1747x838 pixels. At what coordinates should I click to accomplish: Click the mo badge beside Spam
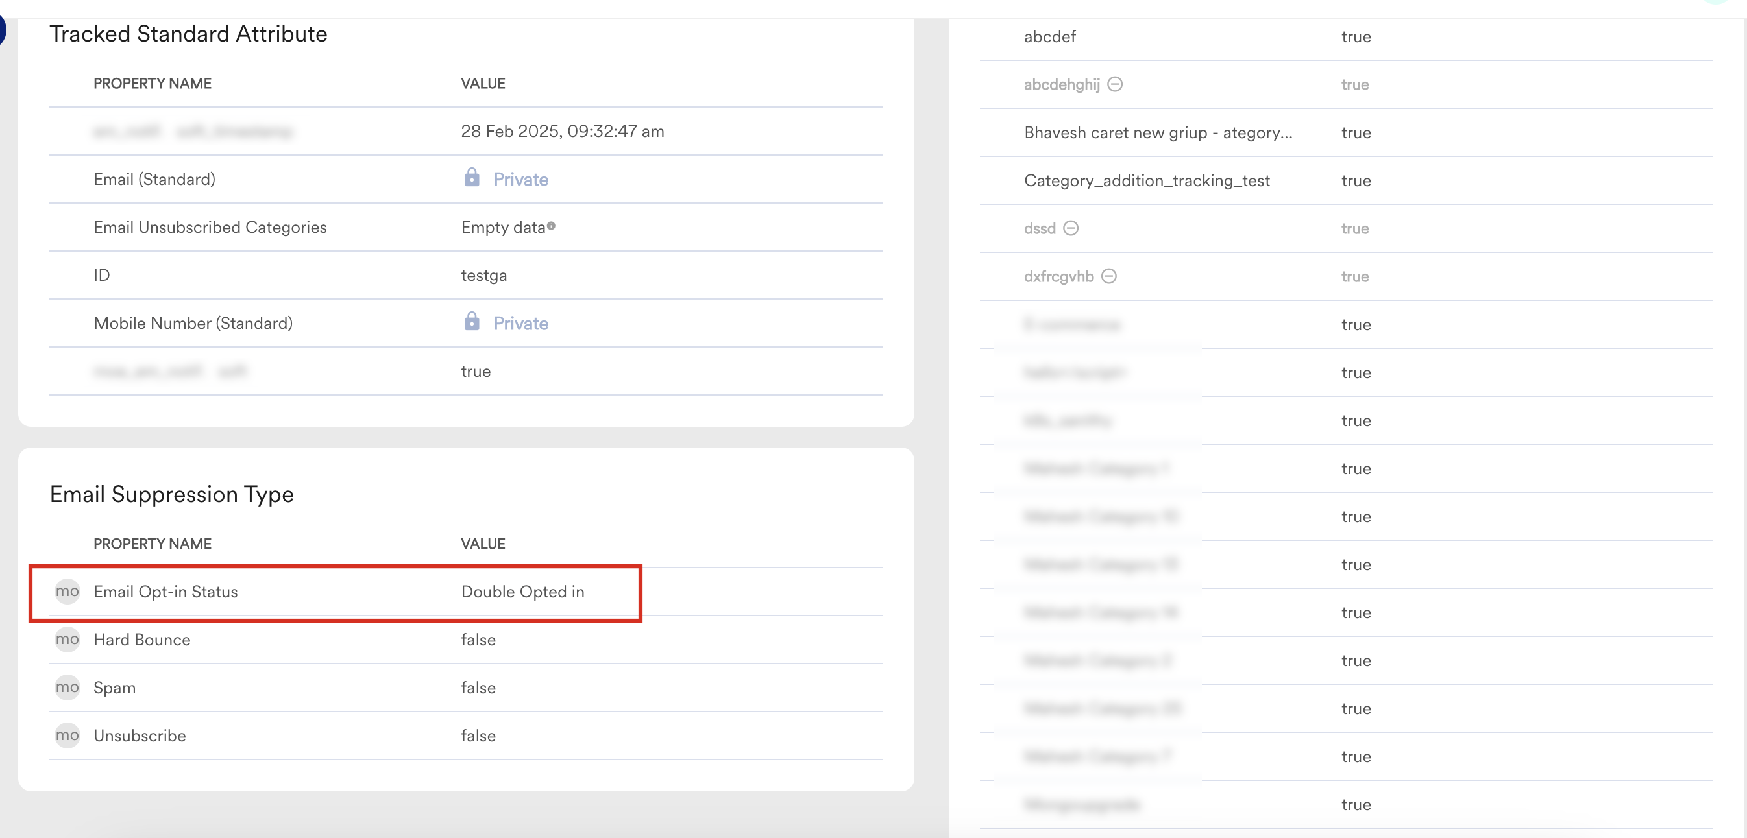[67, 688]
